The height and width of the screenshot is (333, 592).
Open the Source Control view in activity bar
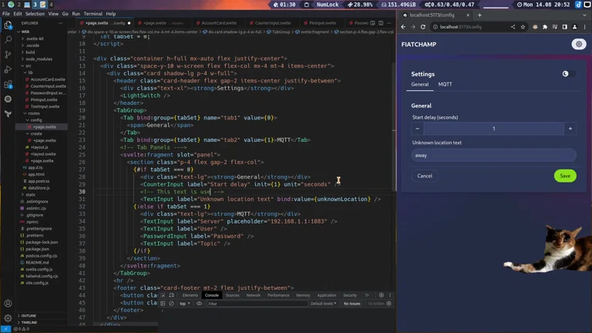pyautogui.click(x=8, y=55)
